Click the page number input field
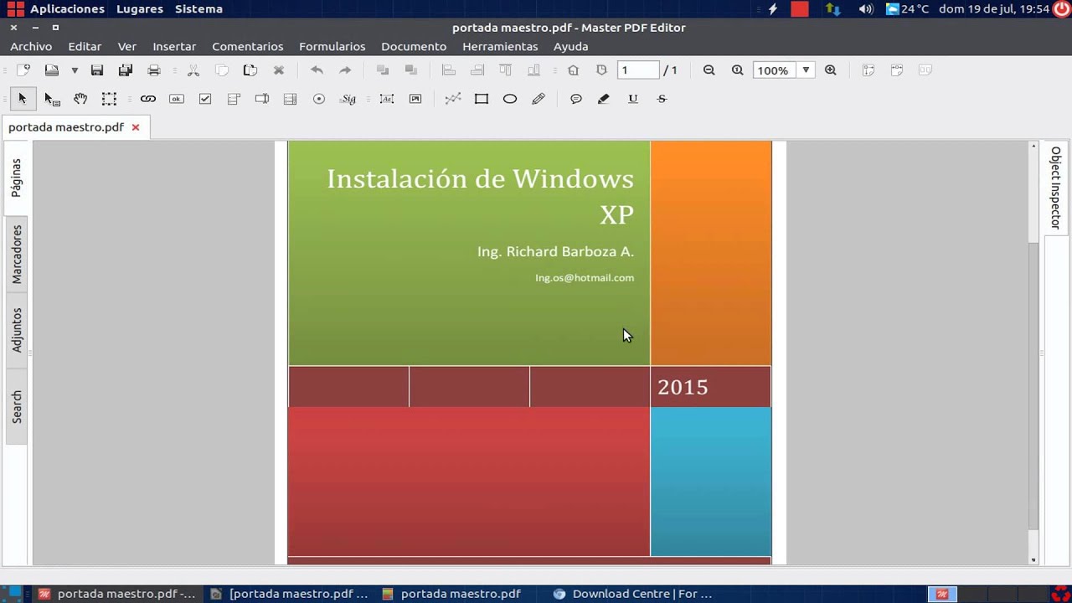This screenshot has height=603, width=1072. (x=638, y=70)
